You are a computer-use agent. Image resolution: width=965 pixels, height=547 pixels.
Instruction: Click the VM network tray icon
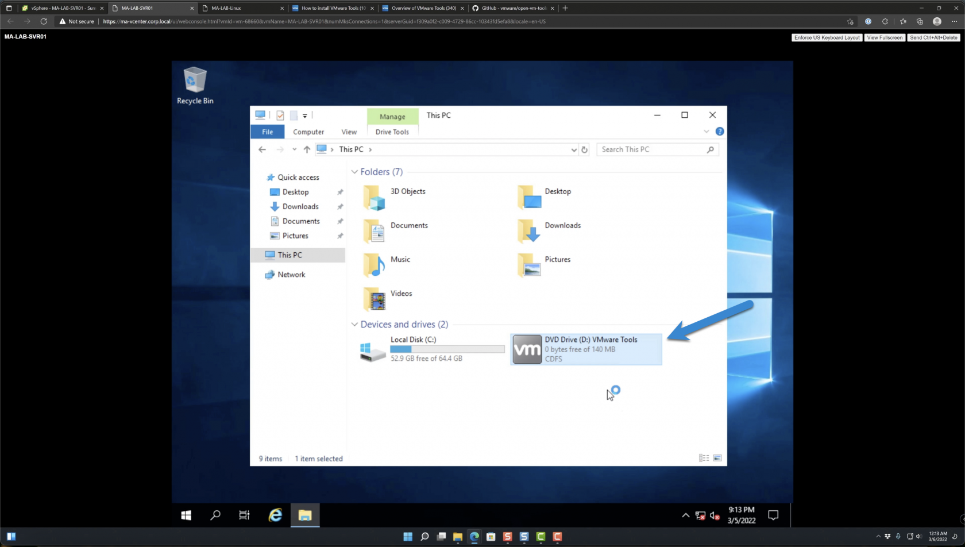(700, 515)
